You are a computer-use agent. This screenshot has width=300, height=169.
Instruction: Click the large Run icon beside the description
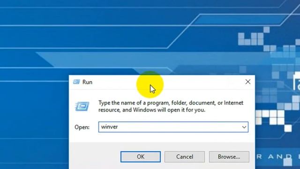click(82, 107)
